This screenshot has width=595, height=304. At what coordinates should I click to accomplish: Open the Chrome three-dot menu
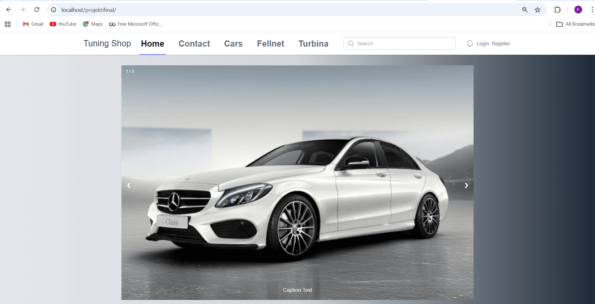point(592,10)
